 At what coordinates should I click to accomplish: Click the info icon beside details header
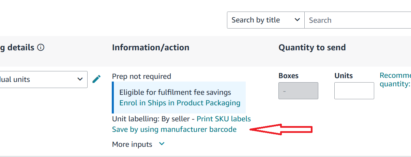tap(41, 48)
